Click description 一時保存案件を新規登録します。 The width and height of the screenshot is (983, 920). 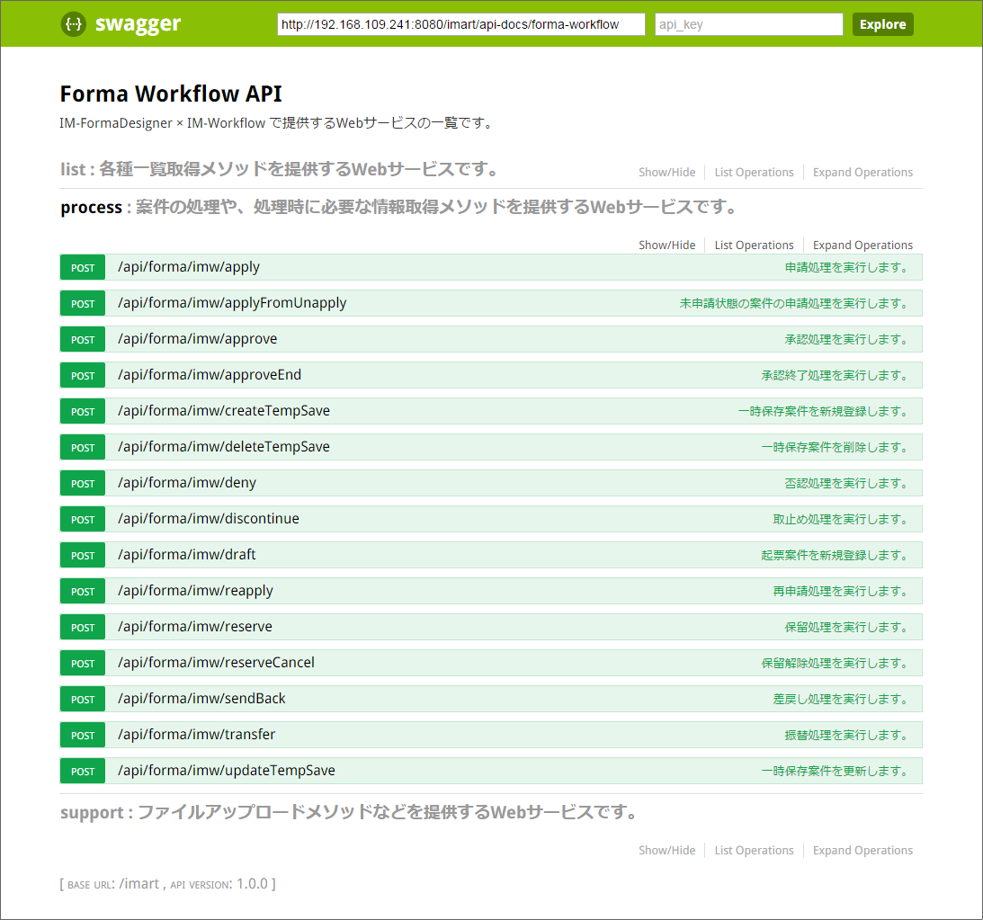coord(823,411)
